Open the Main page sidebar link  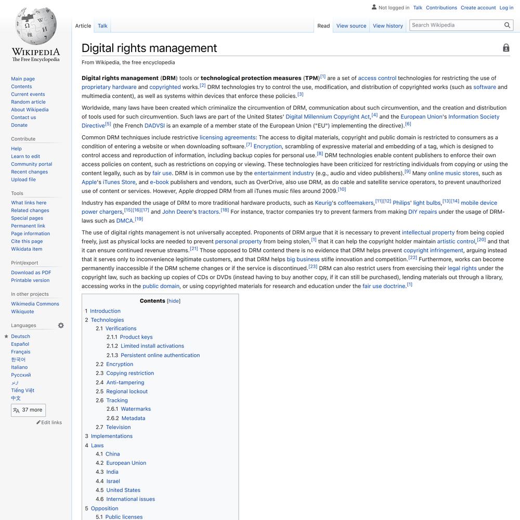tap(23, 79)
